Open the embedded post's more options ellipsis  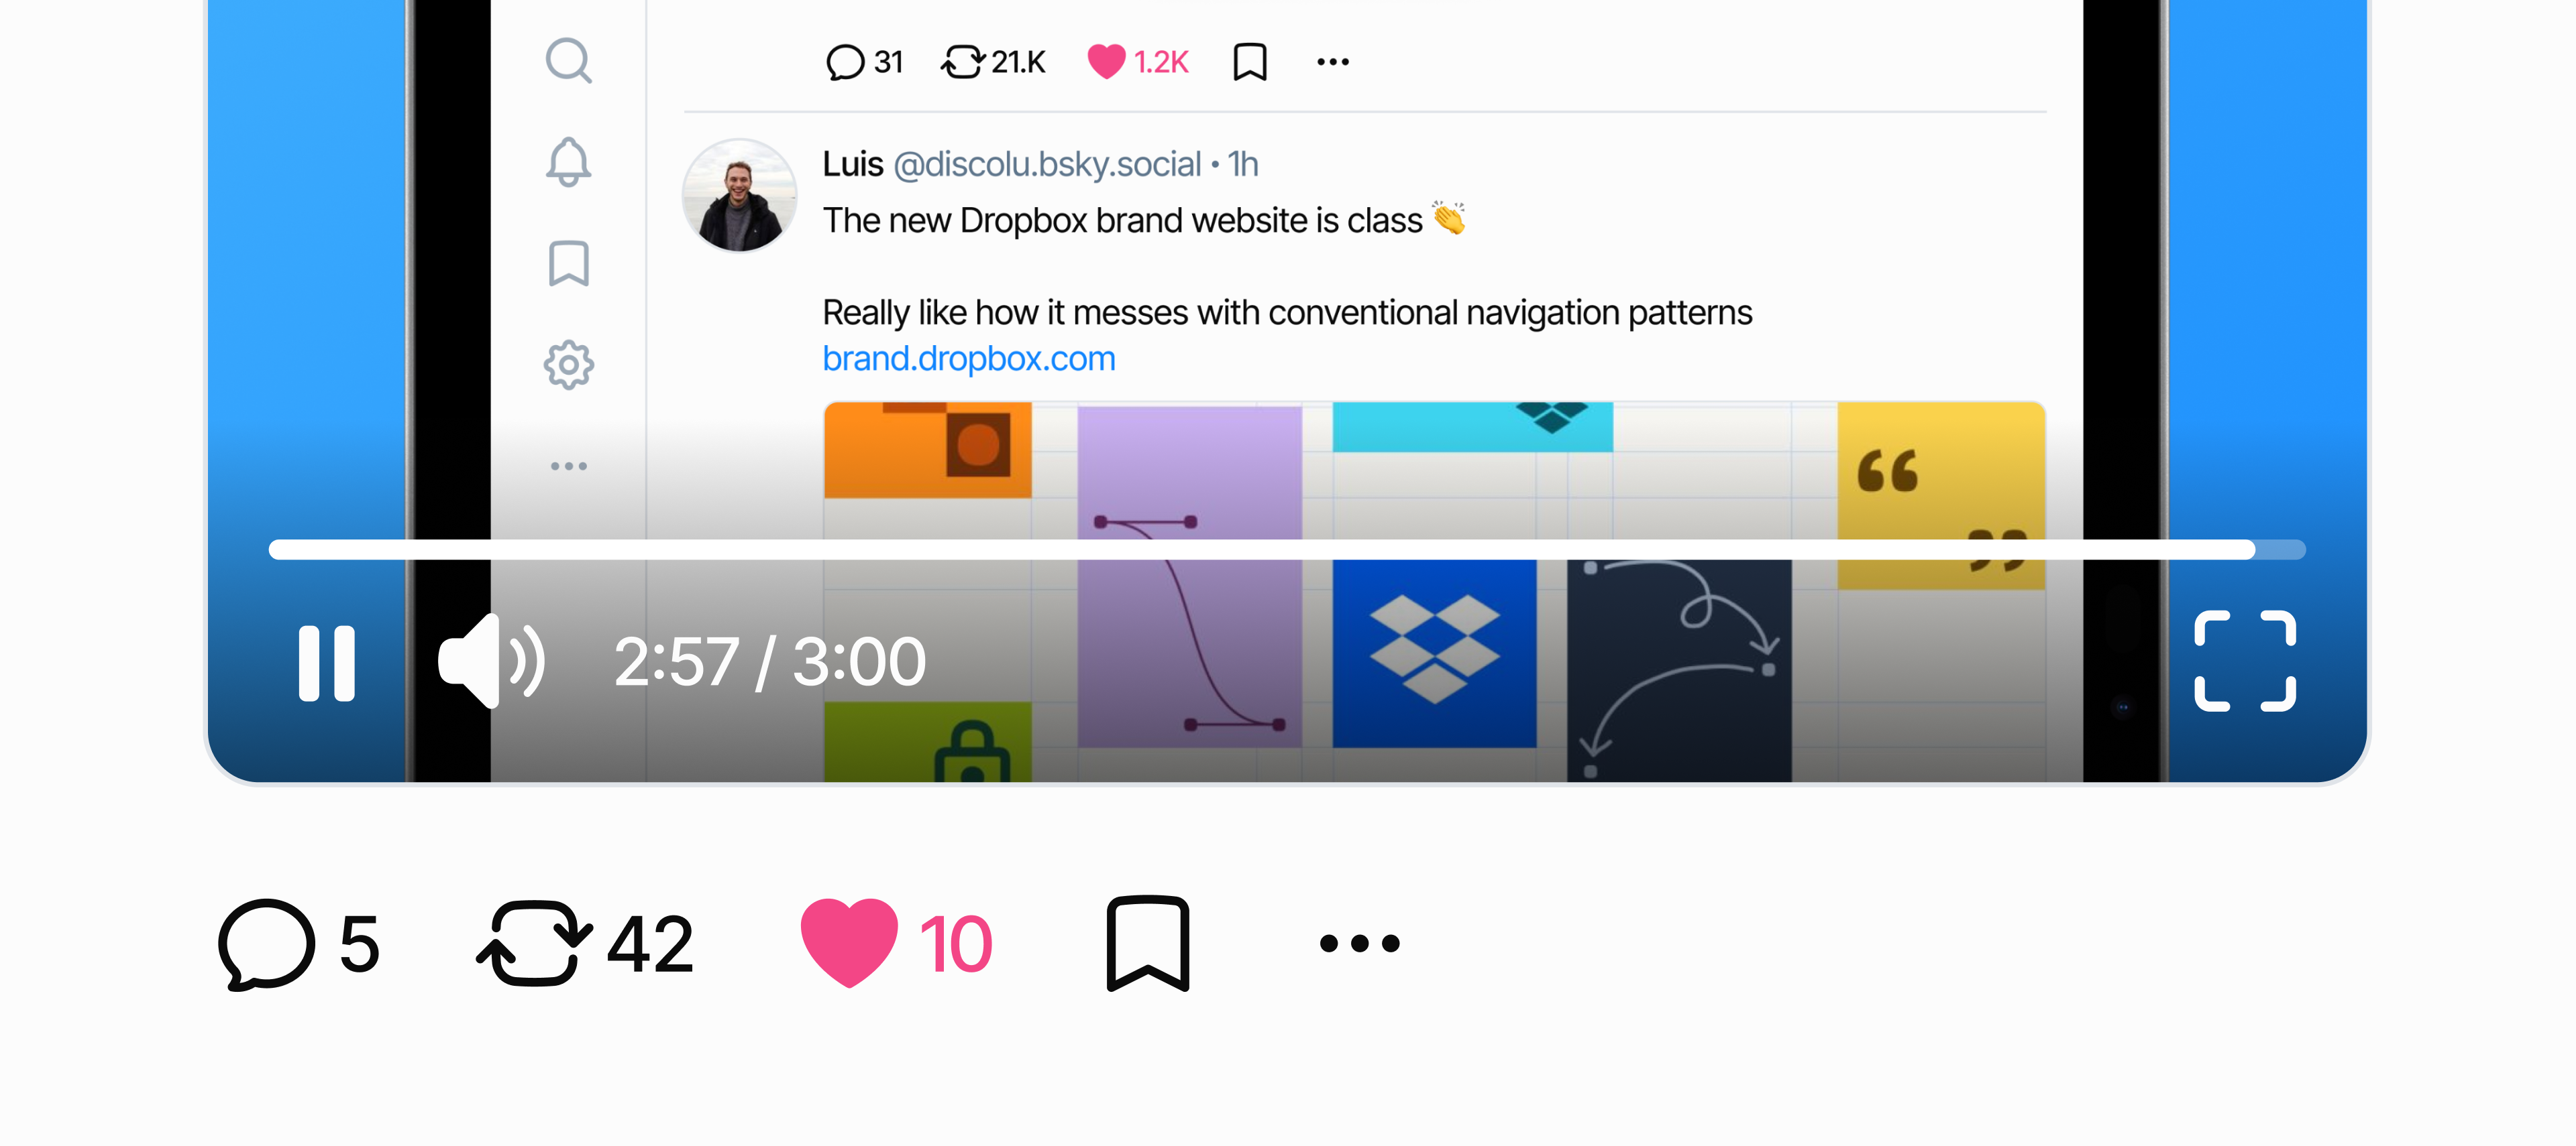coord(1333,62)
